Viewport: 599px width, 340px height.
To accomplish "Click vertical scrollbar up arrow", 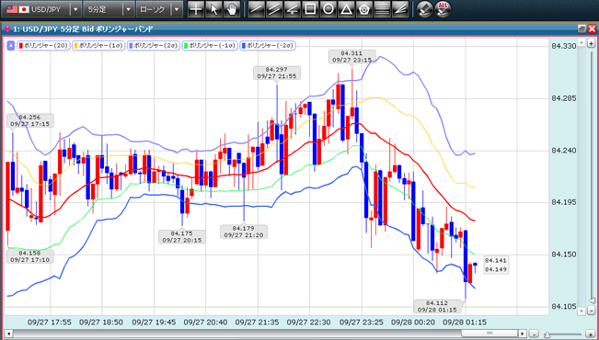I will [582, 42].
